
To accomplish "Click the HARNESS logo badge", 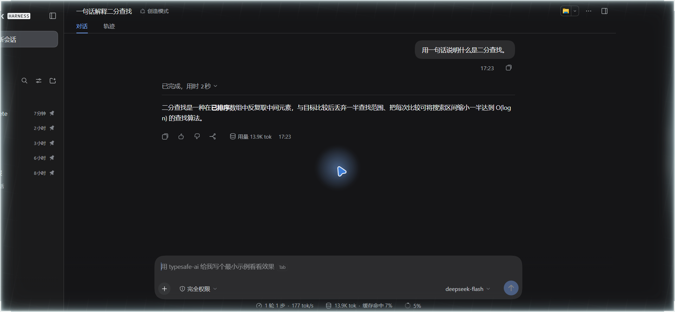I will pyautogui.click(x=19, y=16).
